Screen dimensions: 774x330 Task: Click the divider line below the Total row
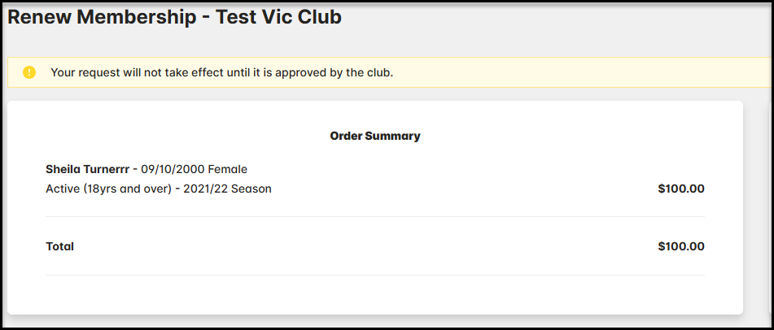point(374,276)
